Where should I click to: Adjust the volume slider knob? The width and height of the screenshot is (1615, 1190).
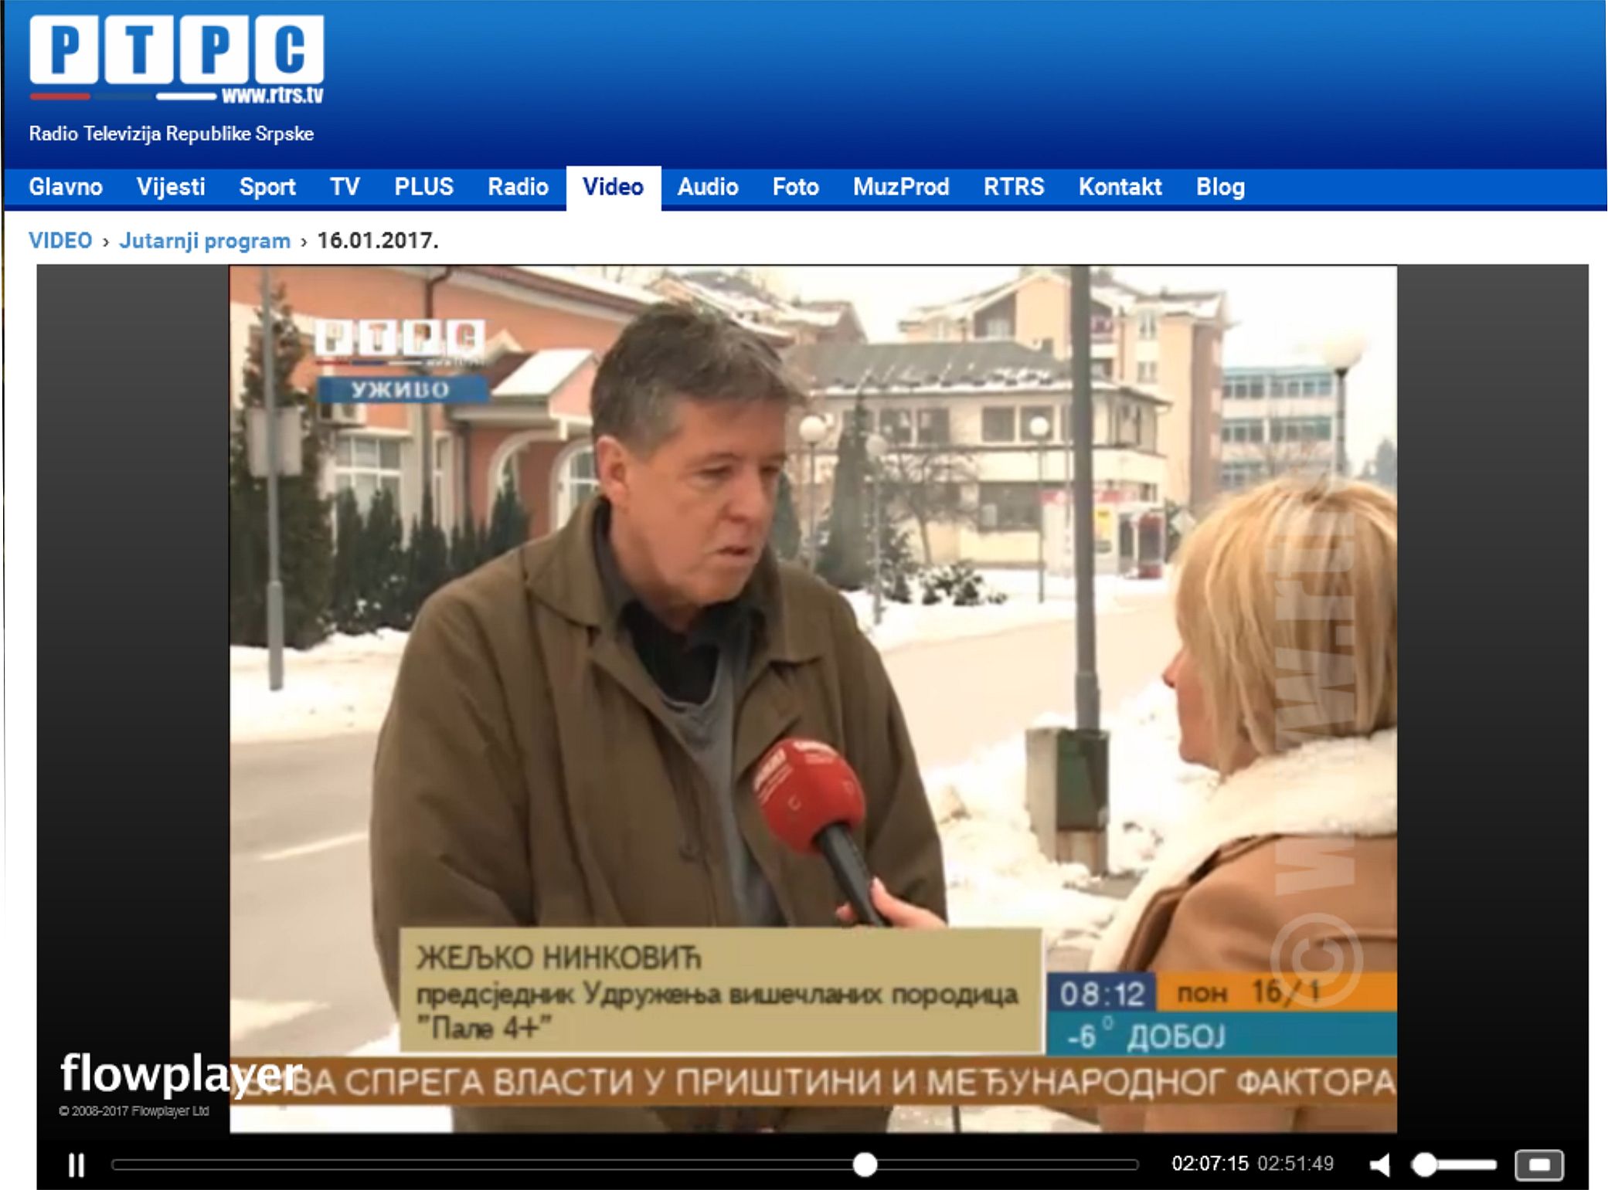pyautogui.click(x=1424, y=1165)
